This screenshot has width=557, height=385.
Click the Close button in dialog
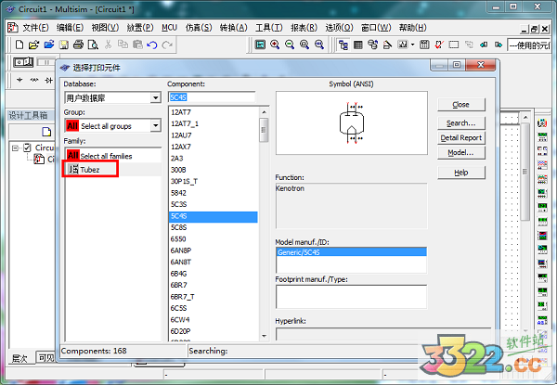(461, 104)
